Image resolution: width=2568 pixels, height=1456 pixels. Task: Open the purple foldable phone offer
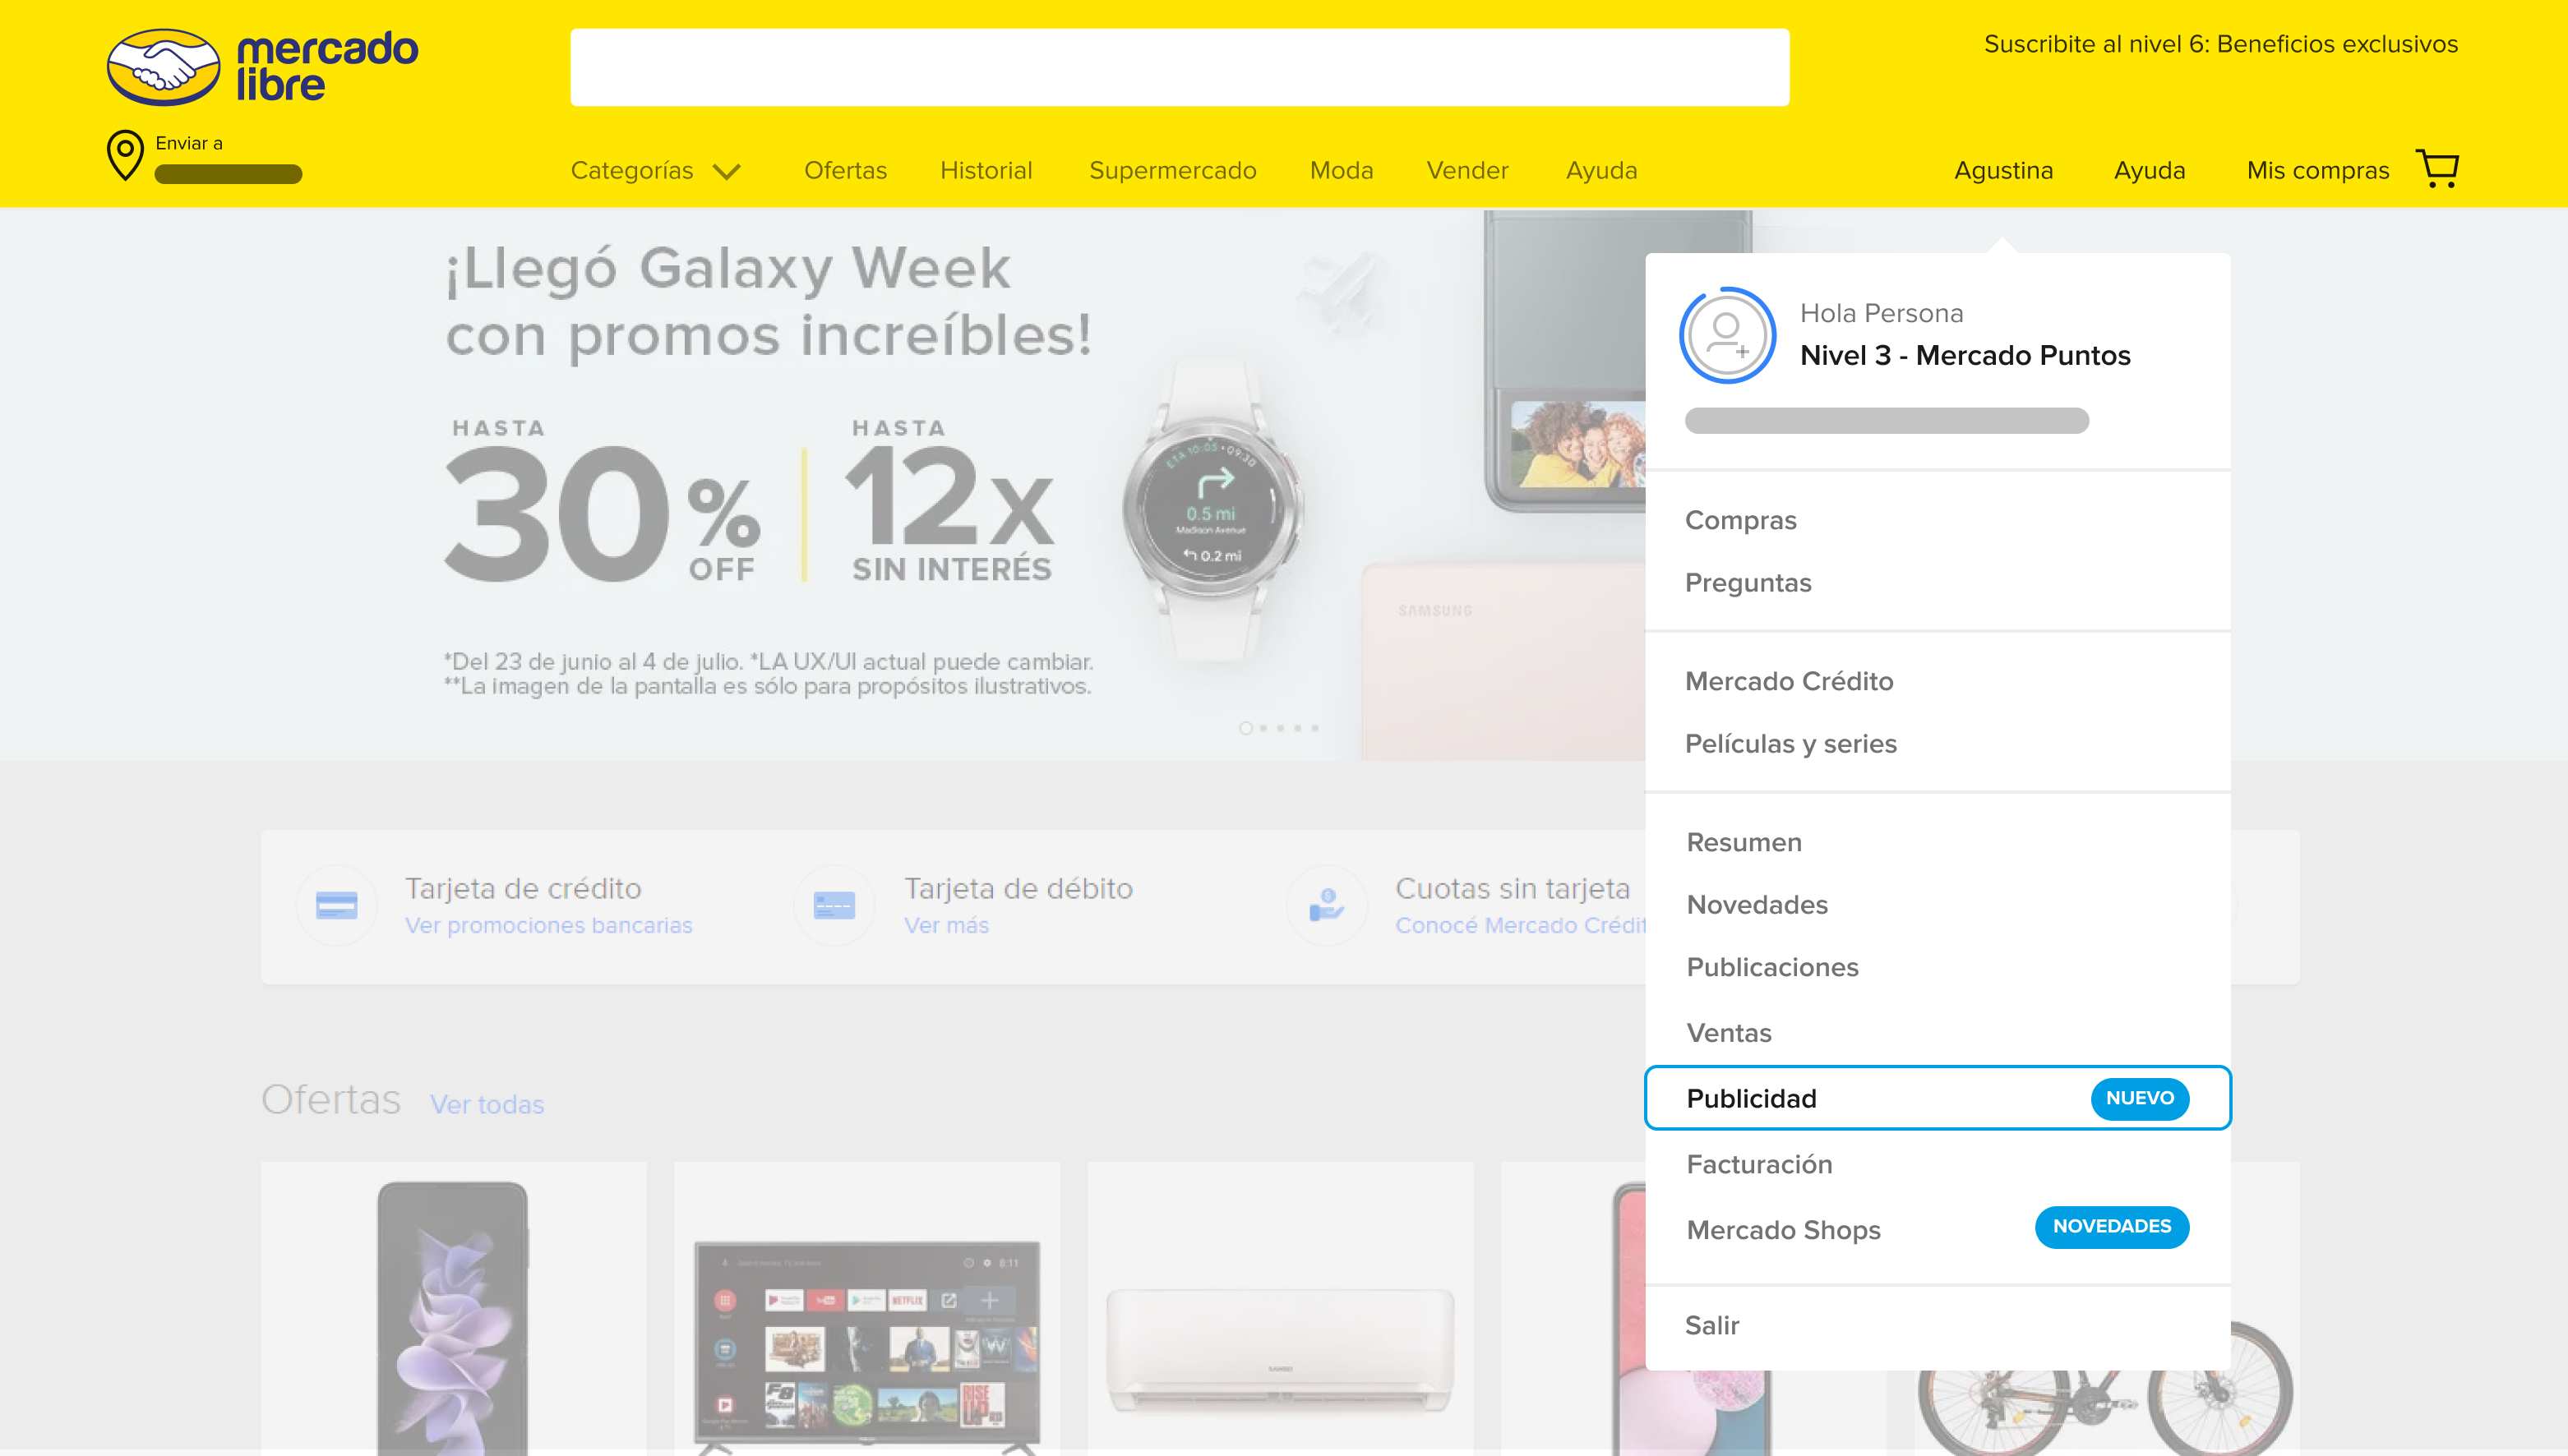click(453, 1308)
